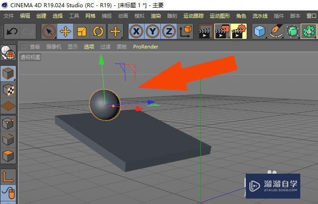Click the globe layout icon in the left palette

[x=8, y=53]
